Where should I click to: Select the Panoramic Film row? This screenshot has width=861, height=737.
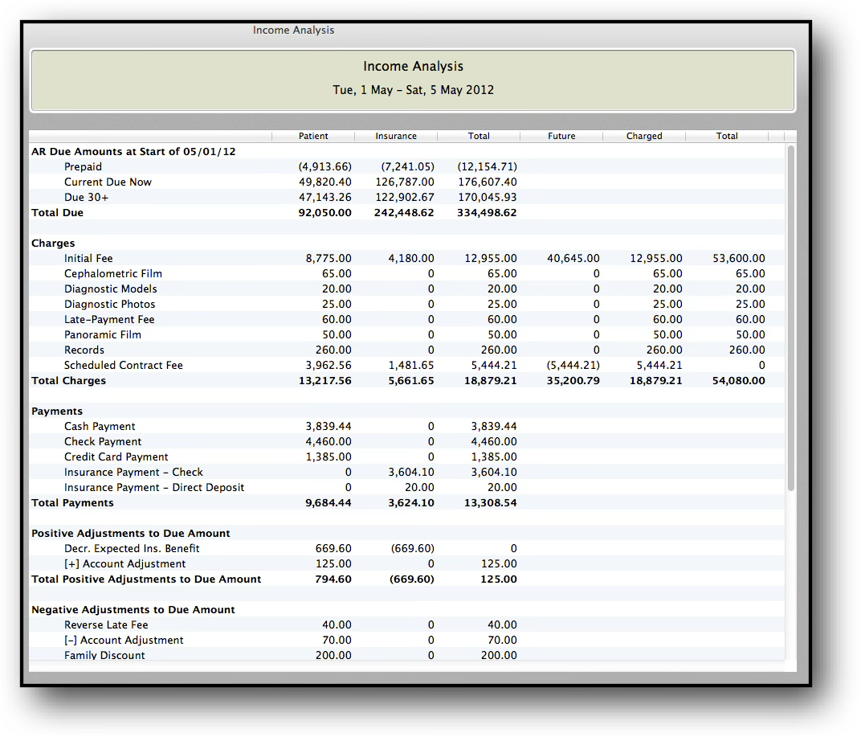[x=407, y=334]
